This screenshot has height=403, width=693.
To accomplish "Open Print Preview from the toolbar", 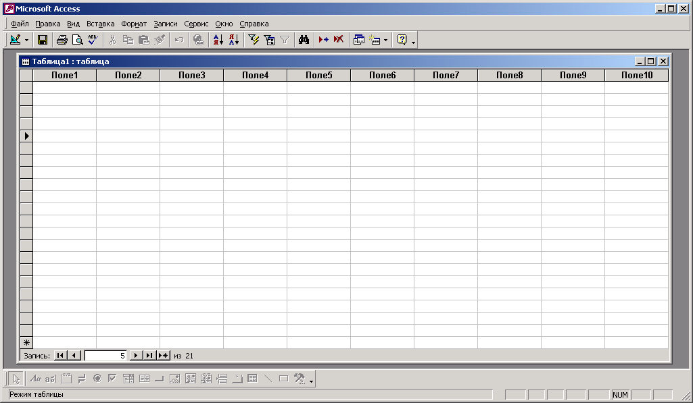I will point(77,40).
